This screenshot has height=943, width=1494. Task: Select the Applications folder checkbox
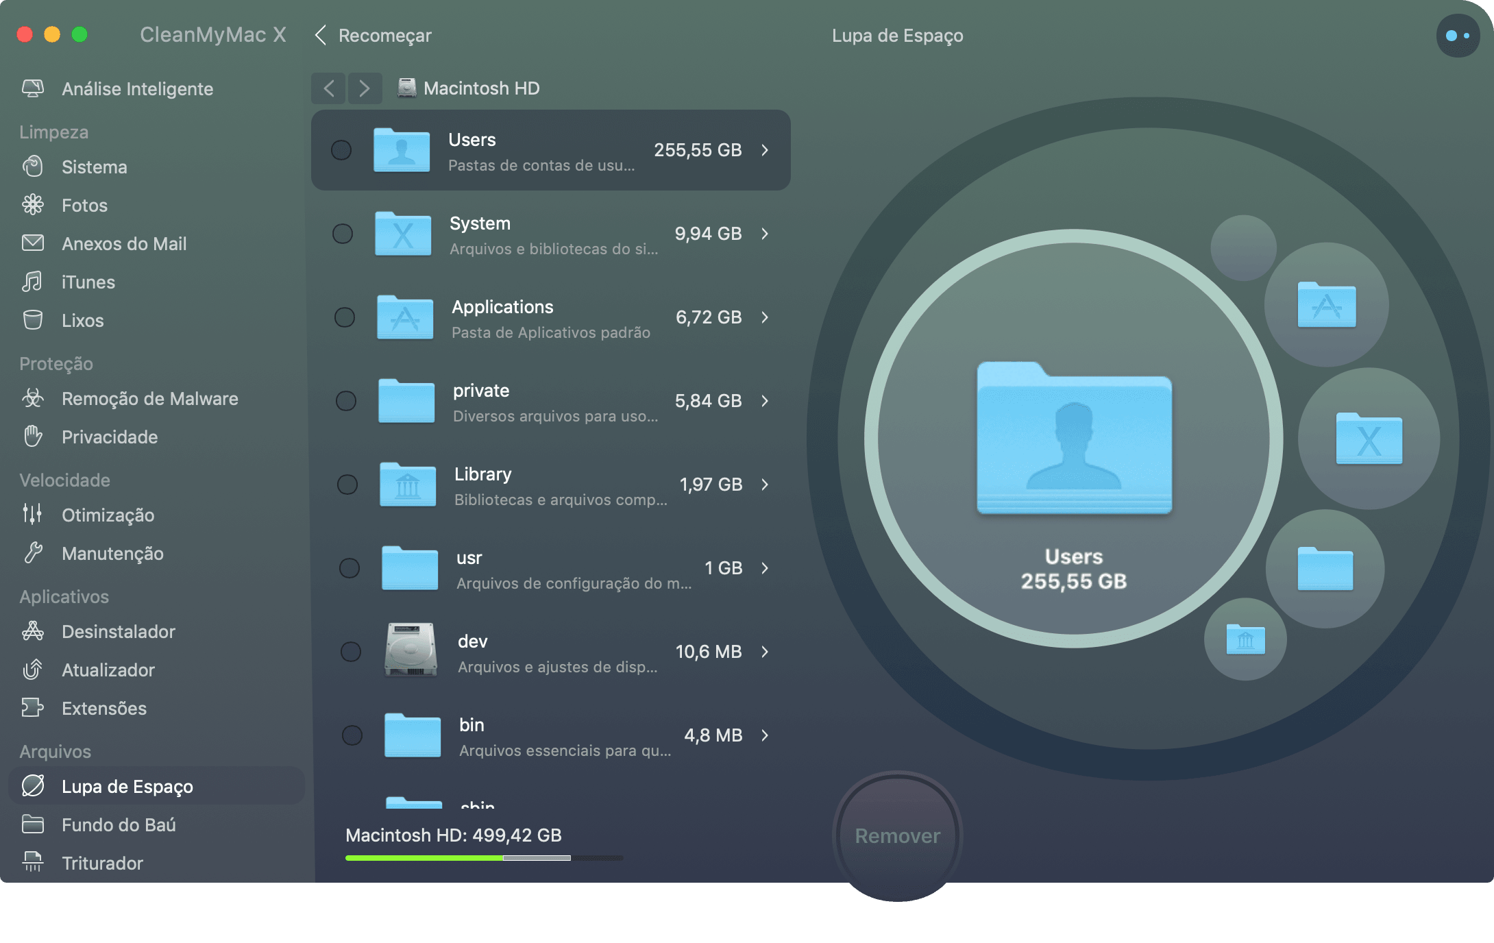[344, 317]
